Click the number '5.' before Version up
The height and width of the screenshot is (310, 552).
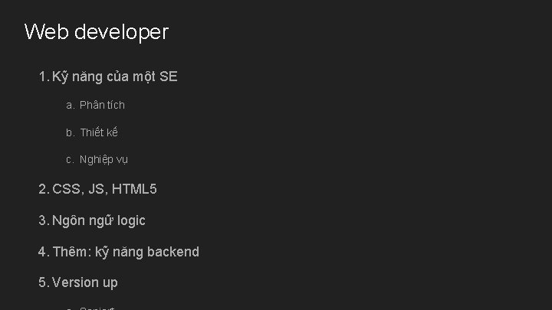tap(44, 282)
